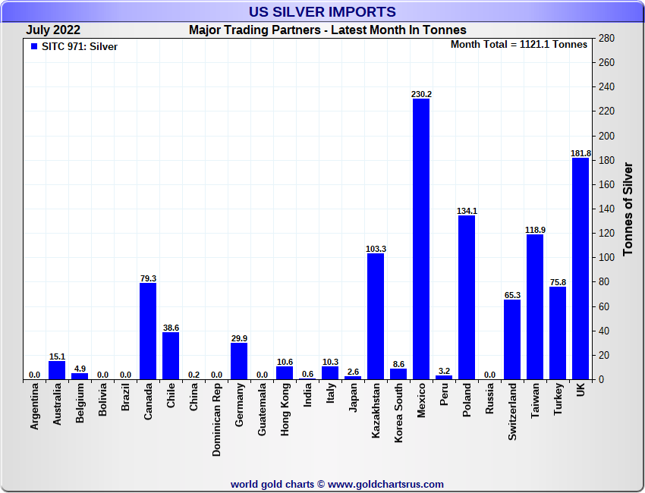The height and width of the screenshot is (493, 645).
Task: Click 'Month Total = 1121.1 Tonnes' text
Action: (519, 45)
